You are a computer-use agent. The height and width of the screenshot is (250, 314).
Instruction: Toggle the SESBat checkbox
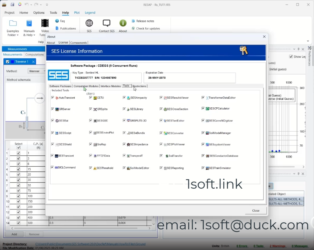(52, 121)
